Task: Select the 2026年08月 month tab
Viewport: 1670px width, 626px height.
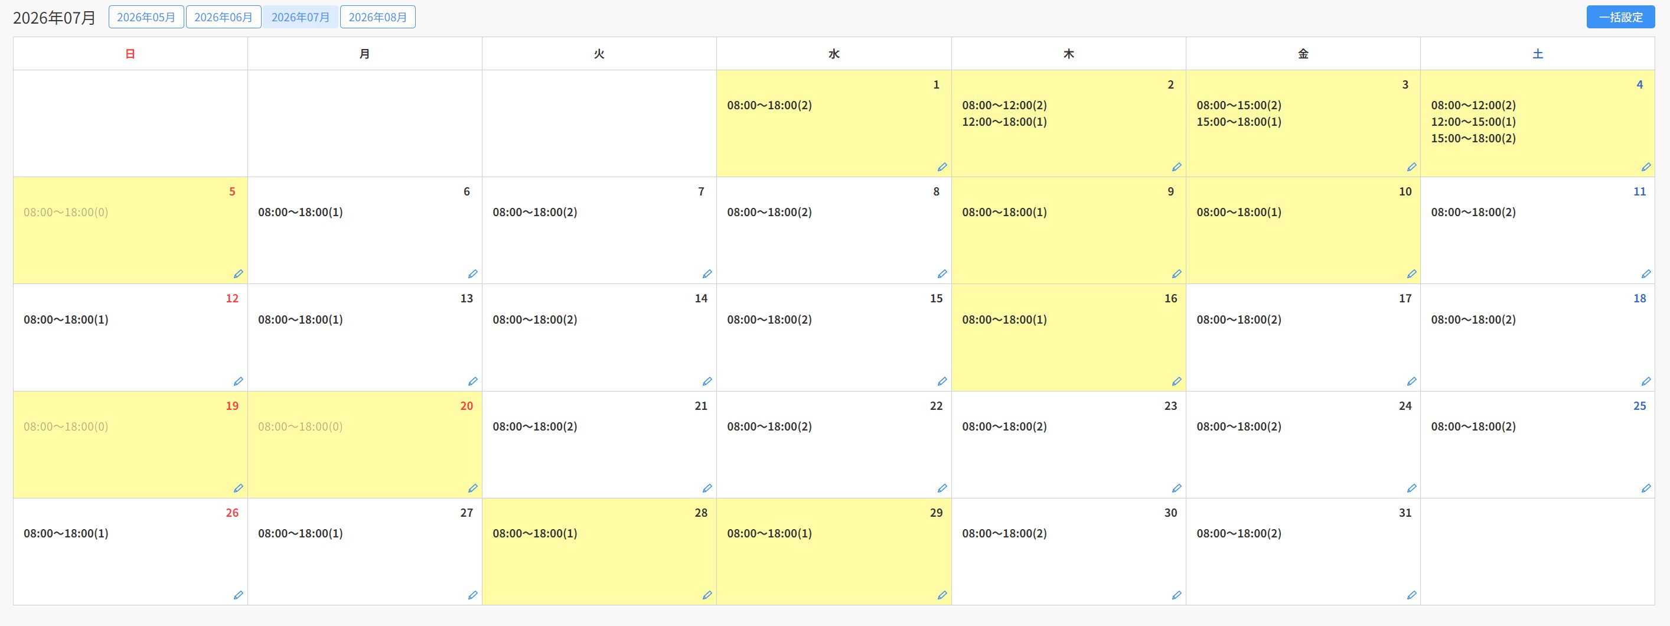Action: [377, 17]
